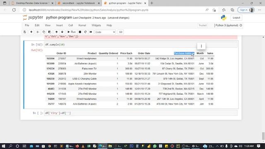Open the Insert menu
This screenshot has height=149, width=265.
[59, 25]
